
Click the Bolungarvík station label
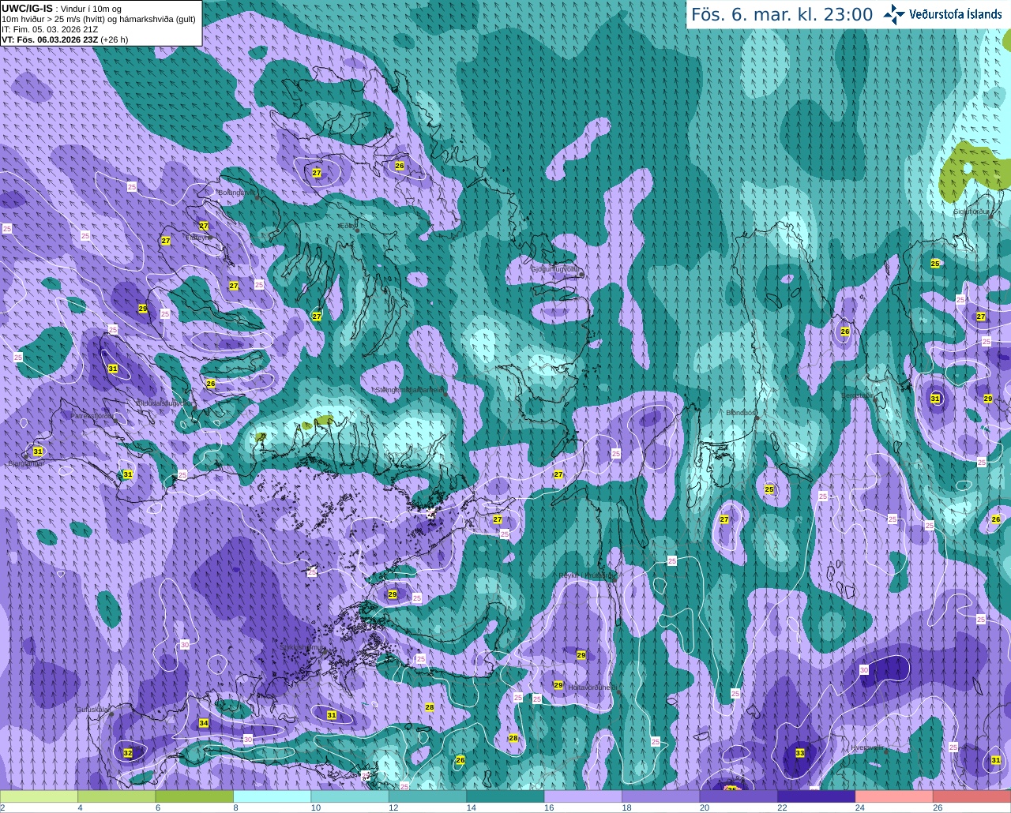pos(236,192)
